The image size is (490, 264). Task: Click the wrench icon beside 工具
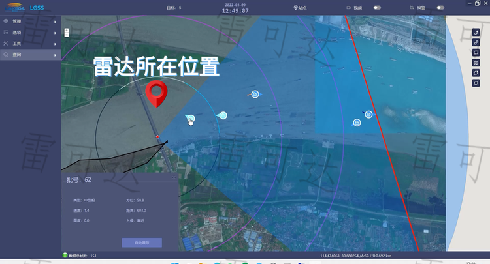click(x=6, y=43)
